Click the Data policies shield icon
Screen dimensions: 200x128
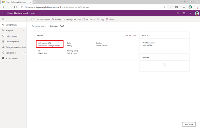[3, 53]
